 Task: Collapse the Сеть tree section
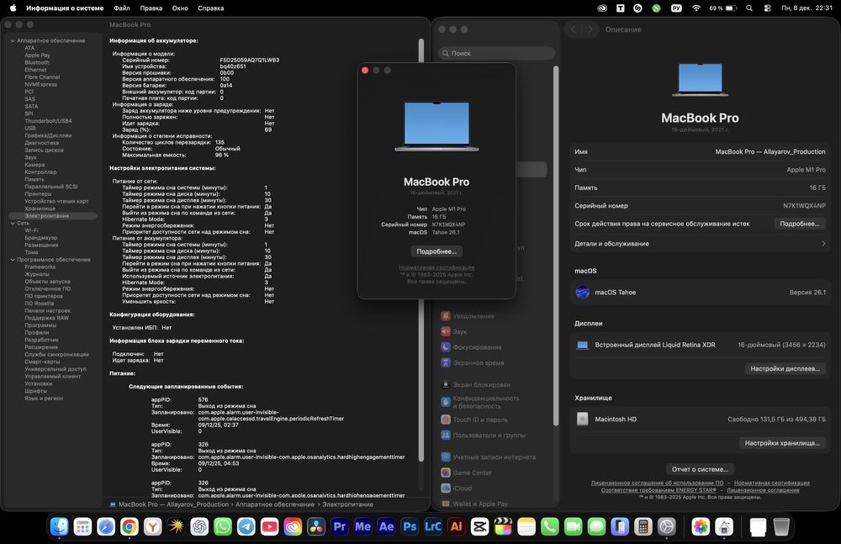coord(13,223)
